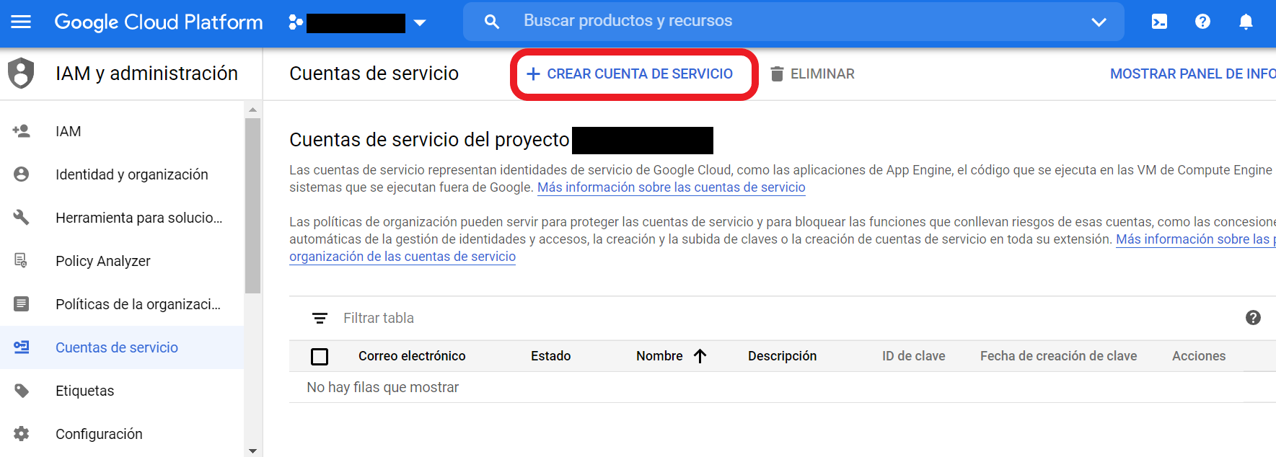Sort by Descripción column
1276x457 pixels.
[x=782, y=356]
